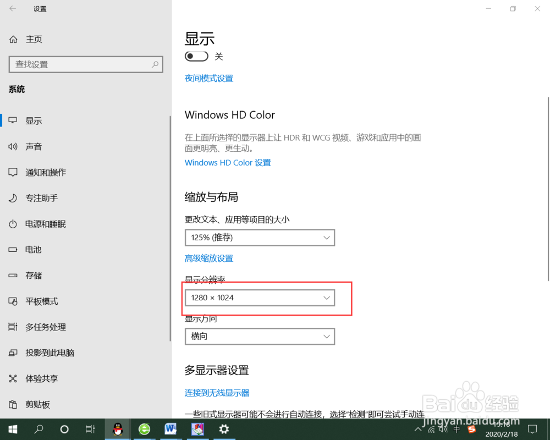Click the Windows HD Color 设置 link
550x440 pixels.
(x=227, y=162)
